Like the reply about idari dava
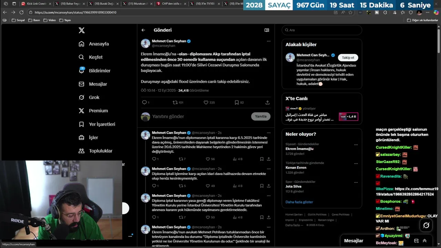Viewport: 441px width, 248px height. [x=208, y=186]
